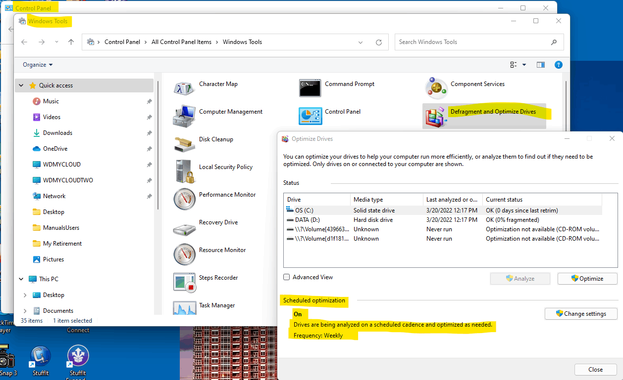Expand Documents under This PC
Viewport: 623px width, 380px height.
point(25,311)
